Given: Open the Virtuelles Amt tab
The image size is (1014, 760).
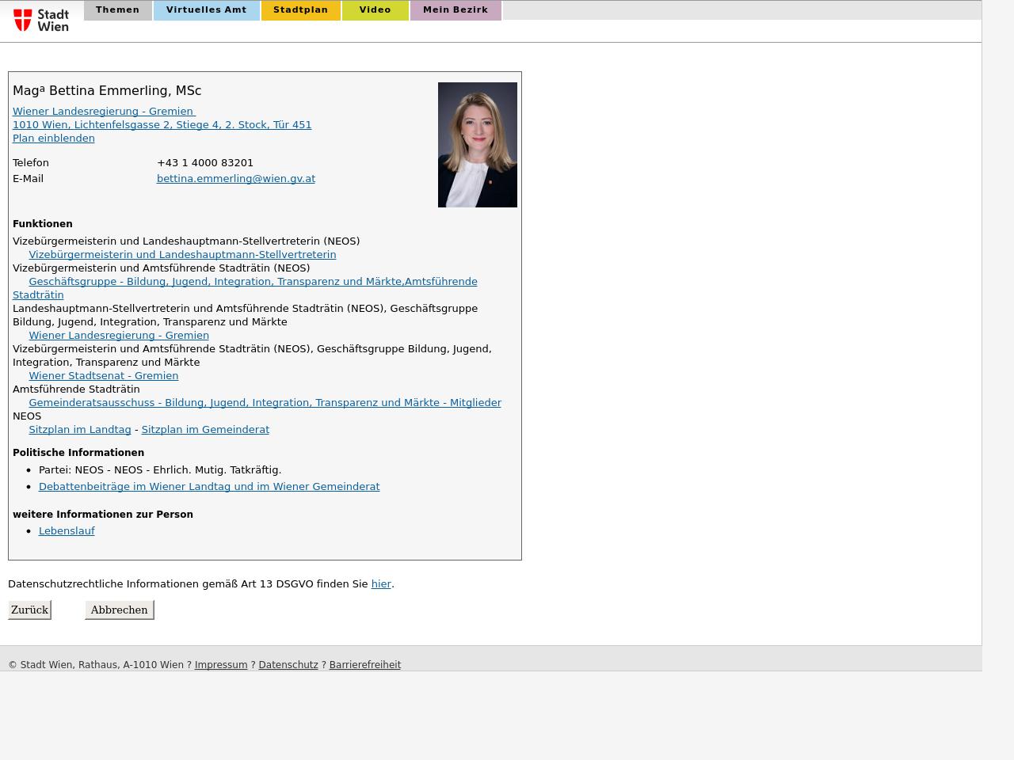Looking at the screenshot, I should [206, 10].
